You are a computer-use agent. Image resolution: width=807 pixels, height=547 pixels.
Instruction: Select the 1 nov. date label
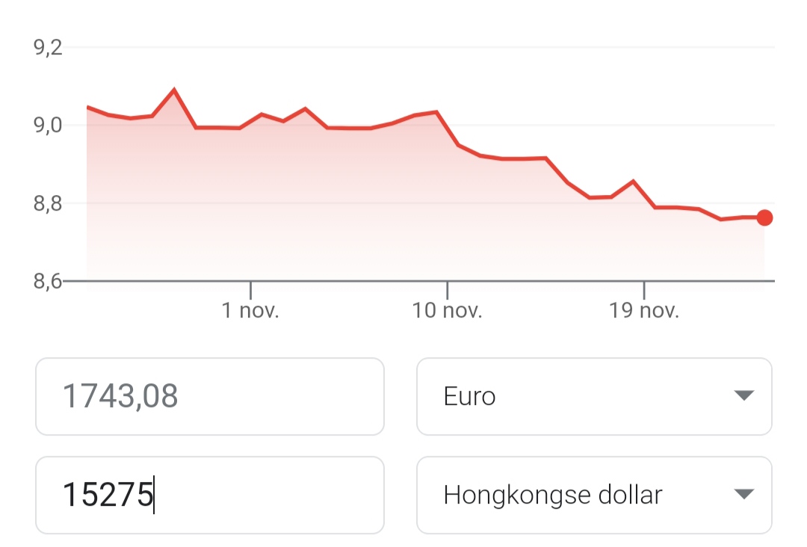pos(250,311)
